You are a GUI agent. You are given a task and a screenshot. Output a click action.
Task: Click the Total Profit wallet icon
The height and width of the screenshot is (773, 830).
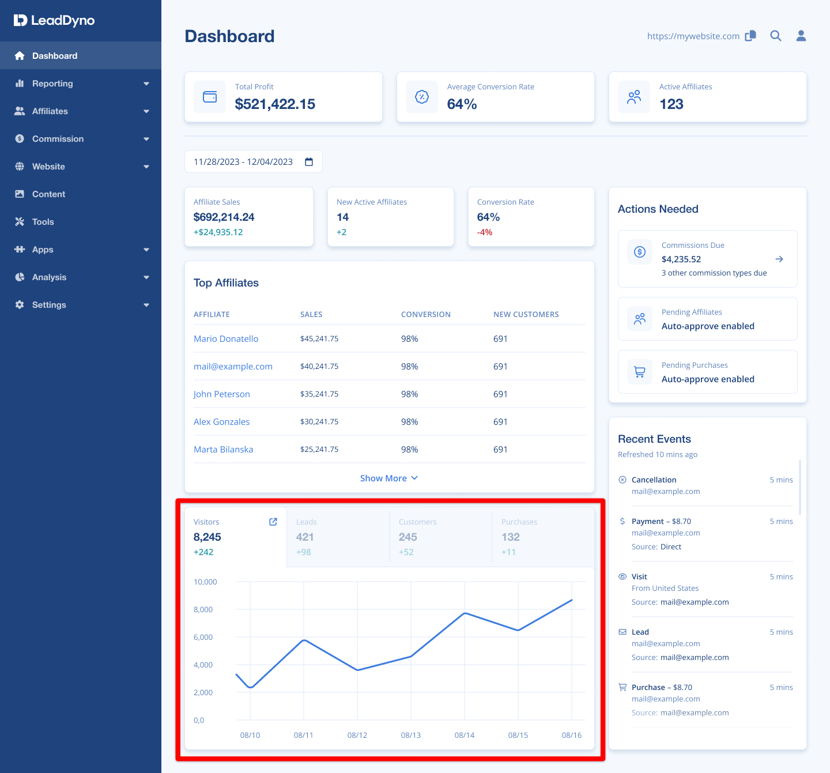pyautogui.click(x=210, y=97)
